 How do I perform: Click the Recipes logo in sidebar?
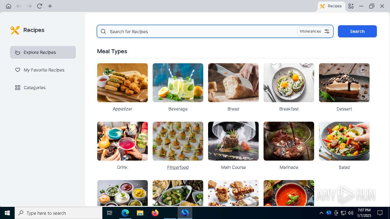[x=15, y=30]
